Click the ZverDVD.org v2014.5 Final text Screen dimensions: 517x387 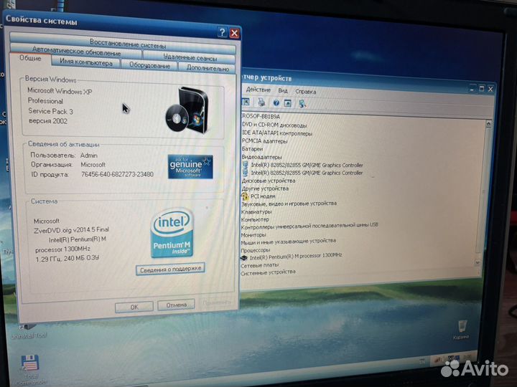[x=71, y=230]
